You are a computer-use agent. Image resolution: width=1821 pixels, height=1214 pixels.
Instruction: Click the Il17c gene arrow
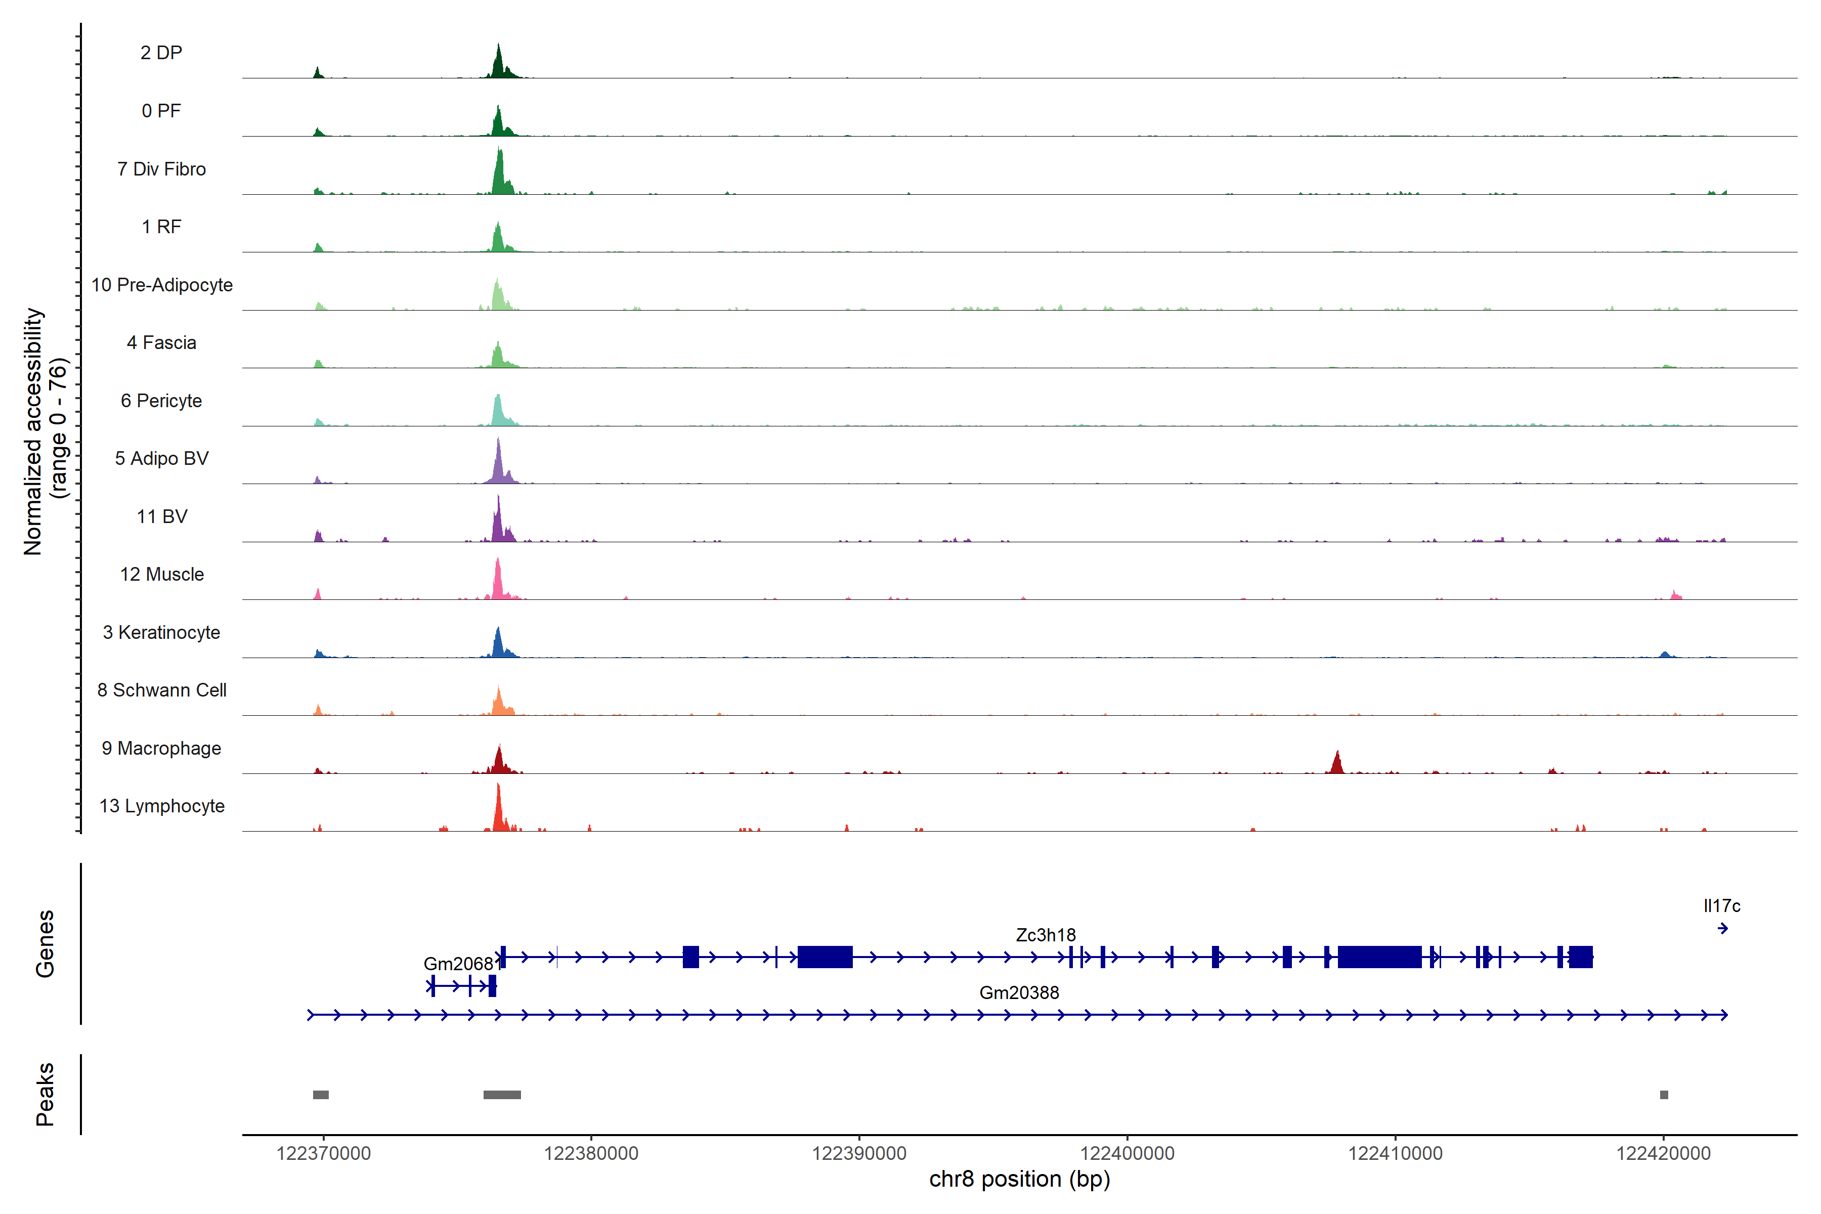(1723, 928)
